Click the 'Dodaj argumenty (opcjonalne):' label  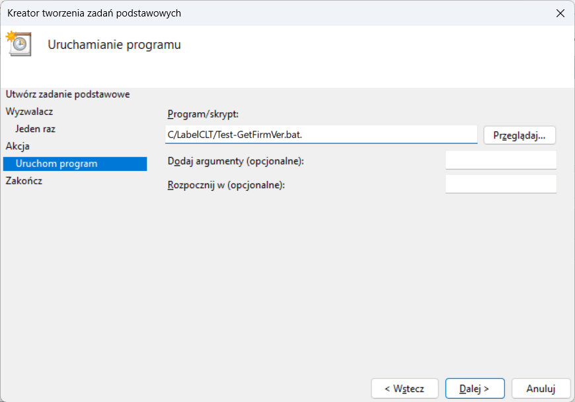point(235,161)
